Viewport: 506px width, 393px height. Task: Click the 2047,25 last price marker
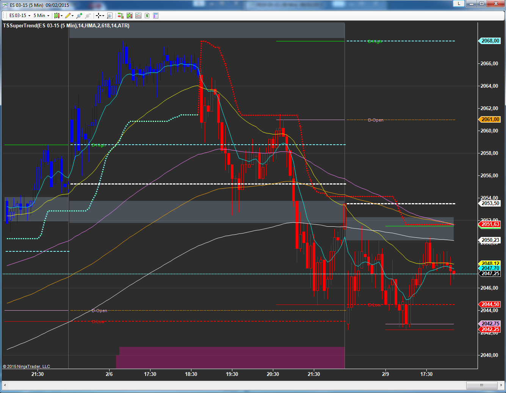pos(490,273)
